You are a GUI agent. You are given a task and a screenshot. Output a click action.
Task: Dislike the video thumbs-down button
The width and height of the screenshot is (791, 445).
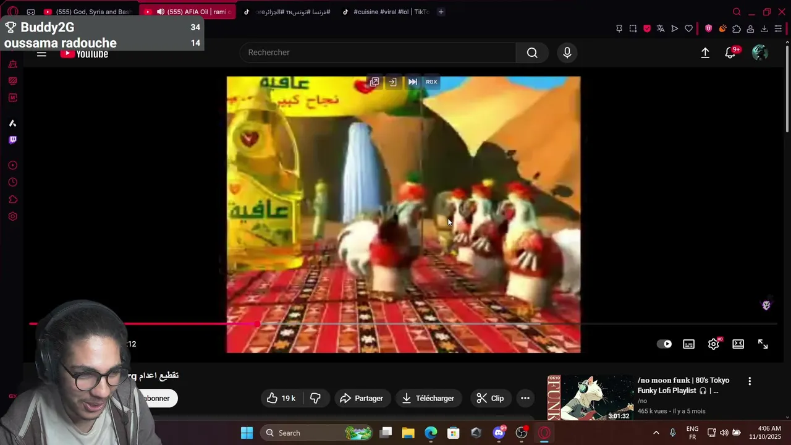(x=315, y=398)
